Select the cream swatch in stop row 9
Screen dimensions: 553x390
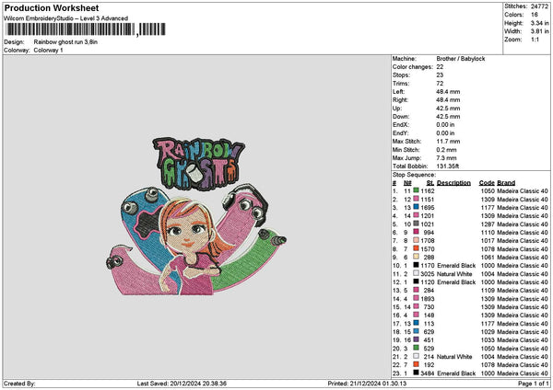(x=417, y=257)
